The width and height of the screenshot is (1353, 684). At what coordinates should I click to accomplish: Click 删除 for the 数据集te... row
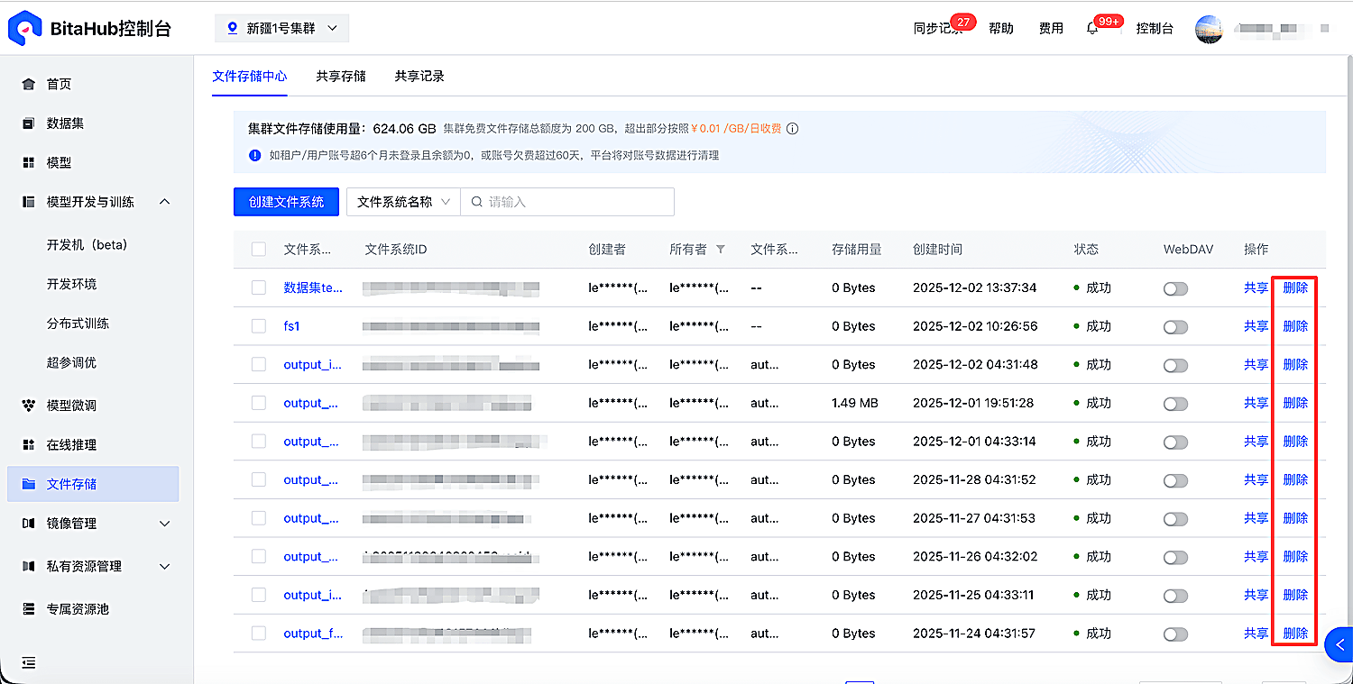point(1295,287)
